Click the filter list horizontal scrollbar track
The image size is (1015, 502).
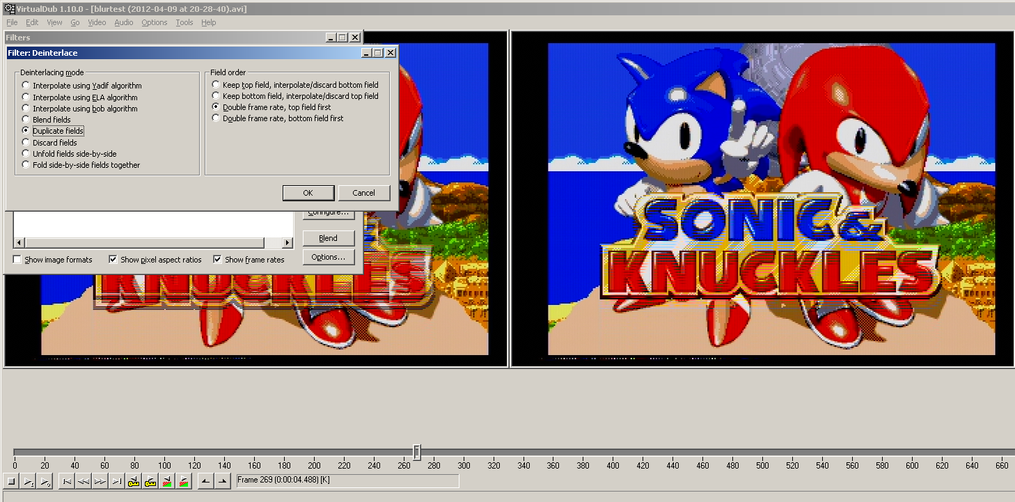pos(153,242)
